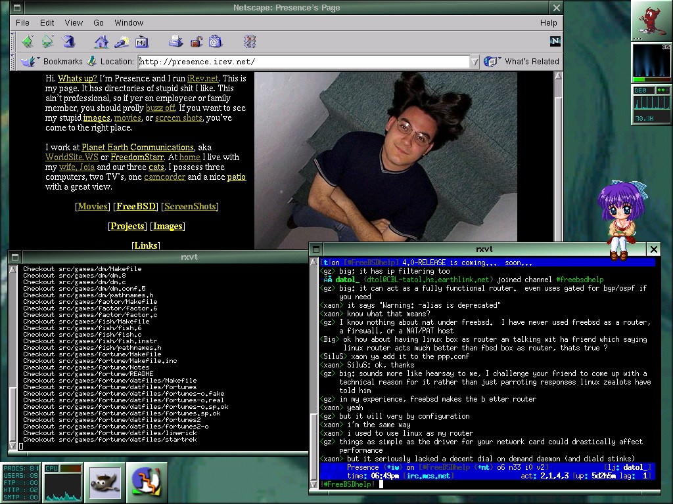
Task: Open the ScreenShots link
Action: click(190, 206)
